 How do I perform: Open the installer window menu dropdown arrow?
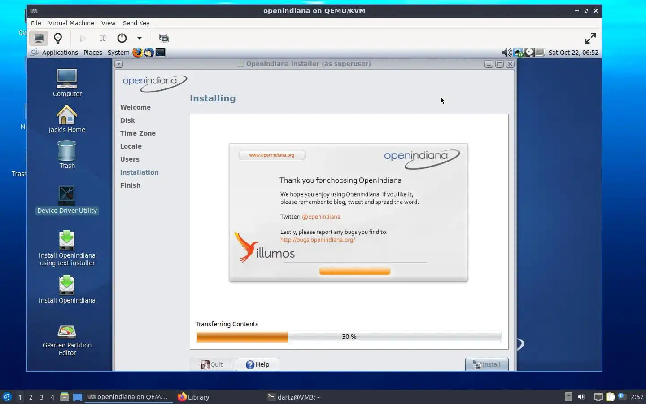pyautogui.click(x=118, y=64)
